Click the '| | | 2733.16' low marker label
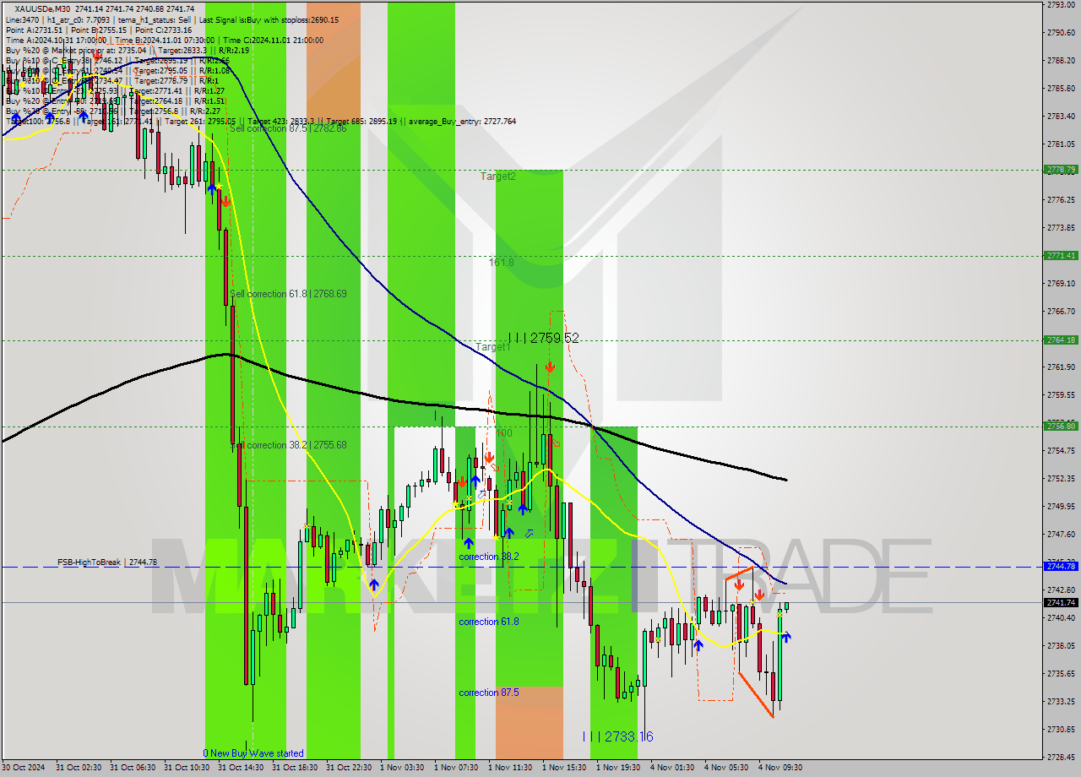The height and width of the screenshot is (777, 1081). coord(618,736)
